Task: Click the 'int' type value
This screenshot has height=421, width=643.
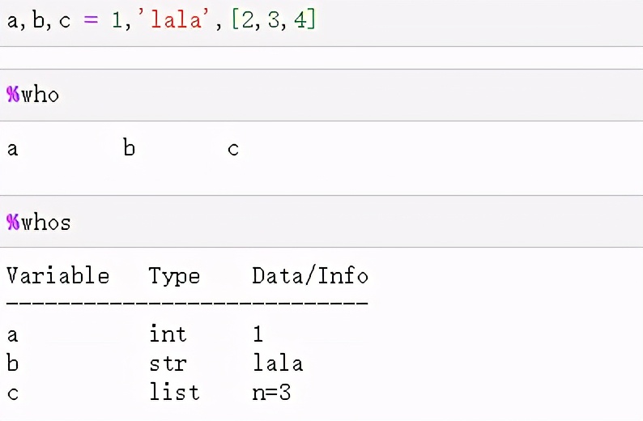Action: [168, 334]
